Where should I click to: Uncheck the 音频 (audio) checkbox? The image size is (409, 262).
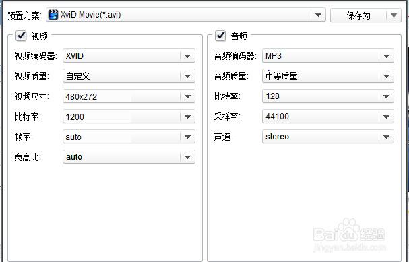click(x=220, y=36)
